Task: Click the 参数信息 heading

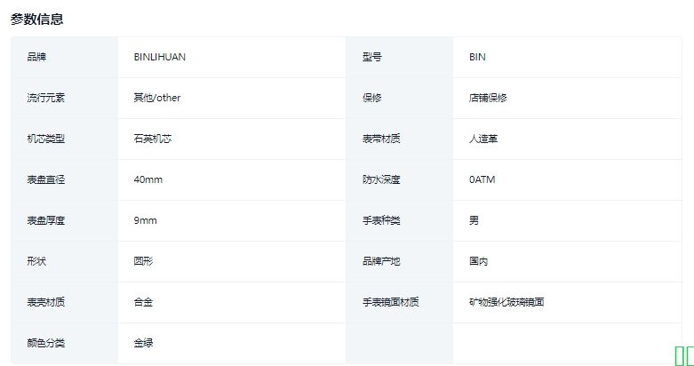Action: [x=37, y=19]
